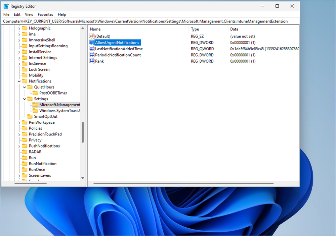Click the Data column header
Image resolution: width=336 pixels, height=237 pixels.
(x=263, y=29)
